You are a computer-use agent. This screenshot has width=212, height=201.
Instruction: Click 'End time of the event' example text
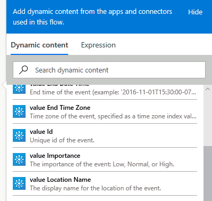(x=113, y=92)
